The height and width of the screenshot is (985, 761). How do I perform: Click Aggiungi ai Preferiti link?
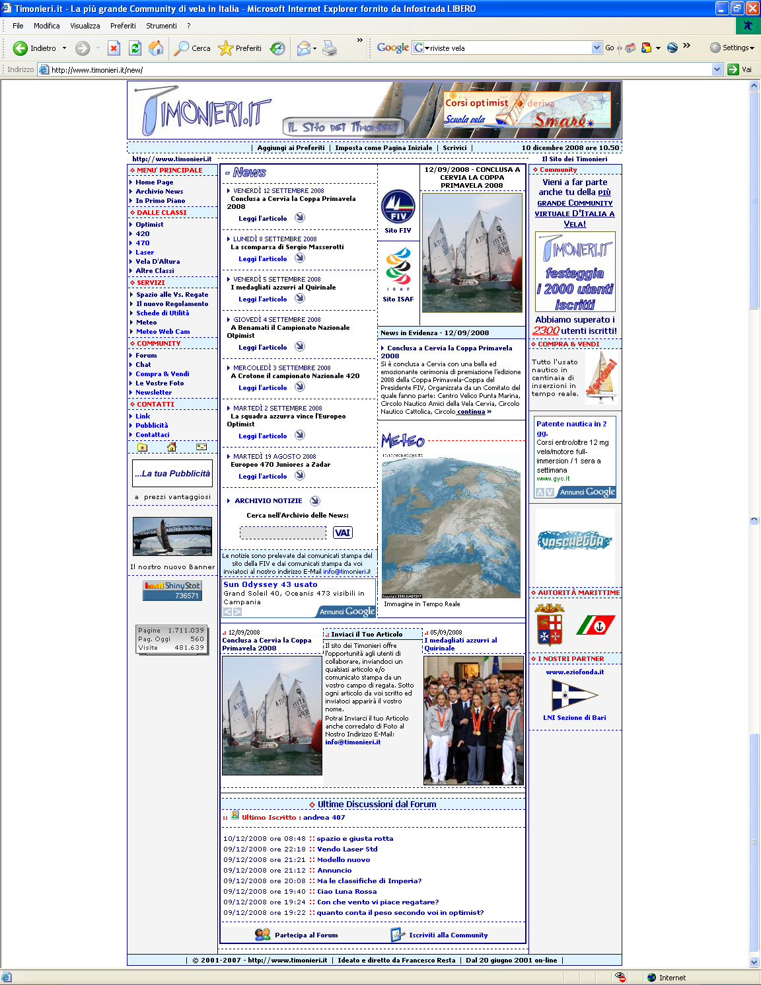tap(291, 147)
